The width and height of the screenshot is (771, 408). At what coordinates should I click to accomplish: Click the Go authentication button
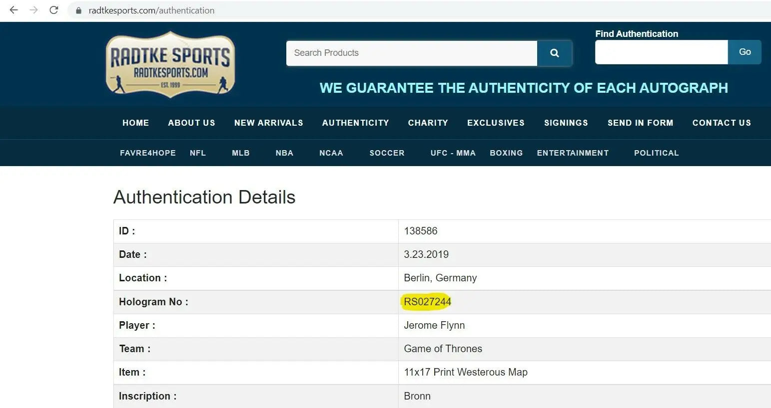(x=744, y=52)
